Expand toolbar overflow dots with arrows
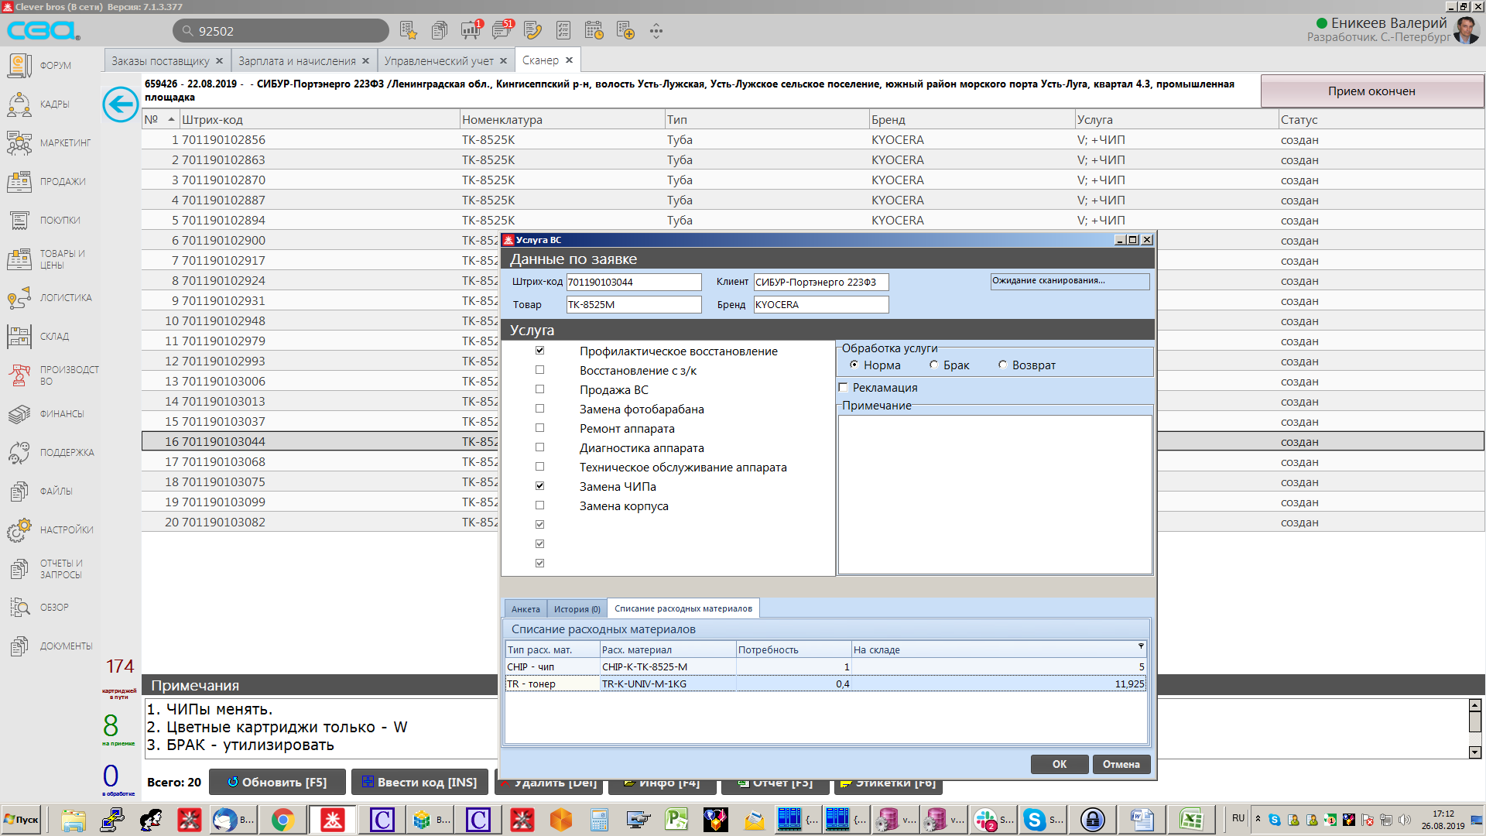1486x836 pixels. click(656, 31)
